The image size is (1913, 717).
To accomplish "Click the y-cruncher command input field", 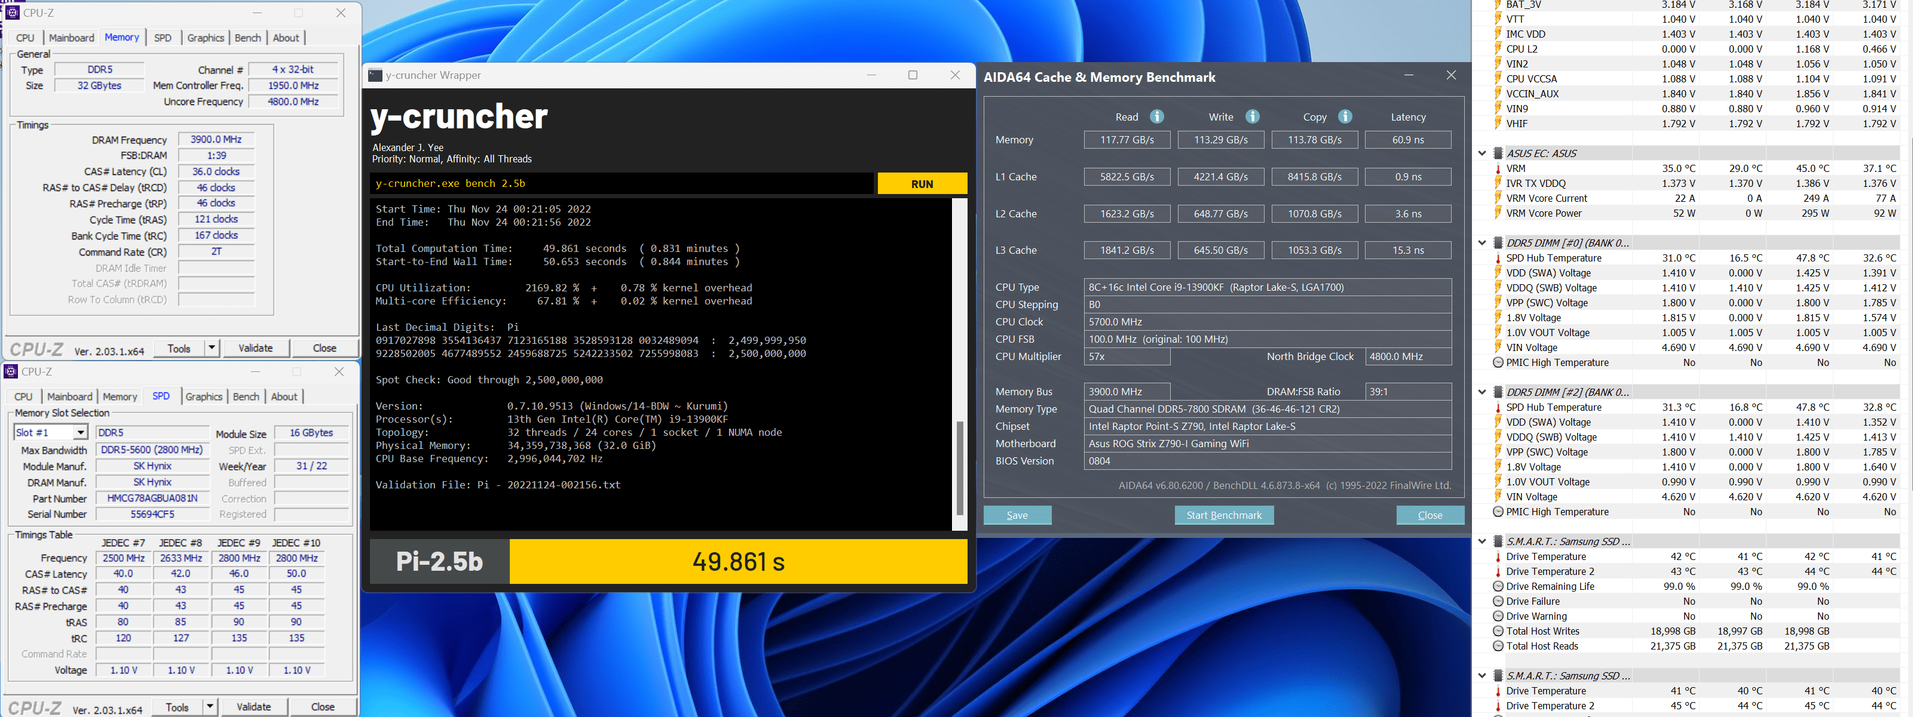I will point(622,184).
